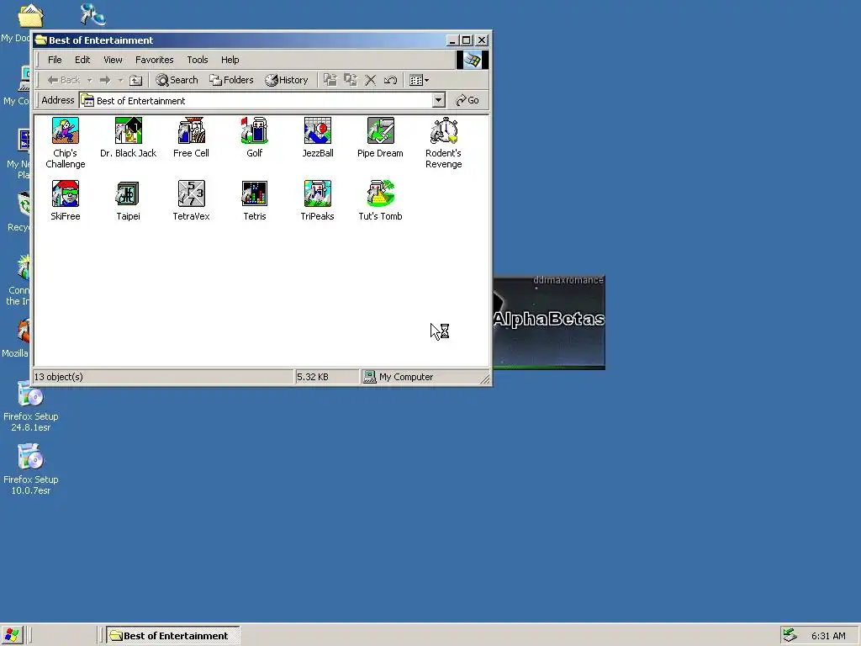Click the Rodent's Revenge icon
Image resolution: width=861 pixels, height=646 pixels.
click(x=444, y=130)
